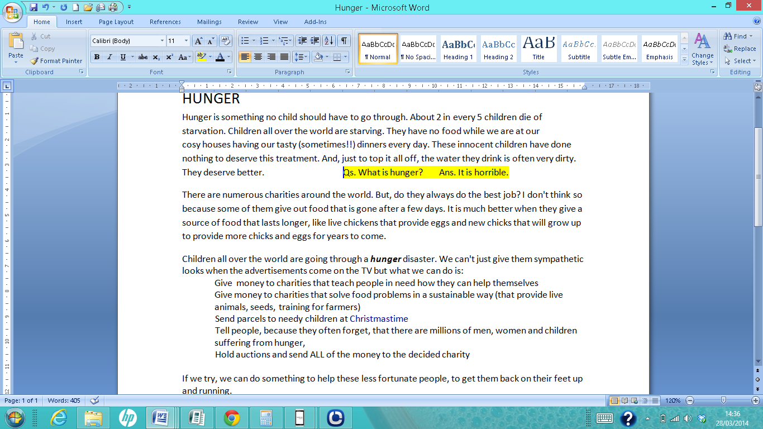Image resolution: width=763 pixels, height=429 pixels.
Task: Toggle left text alignment
Action: tap(245, 57)
